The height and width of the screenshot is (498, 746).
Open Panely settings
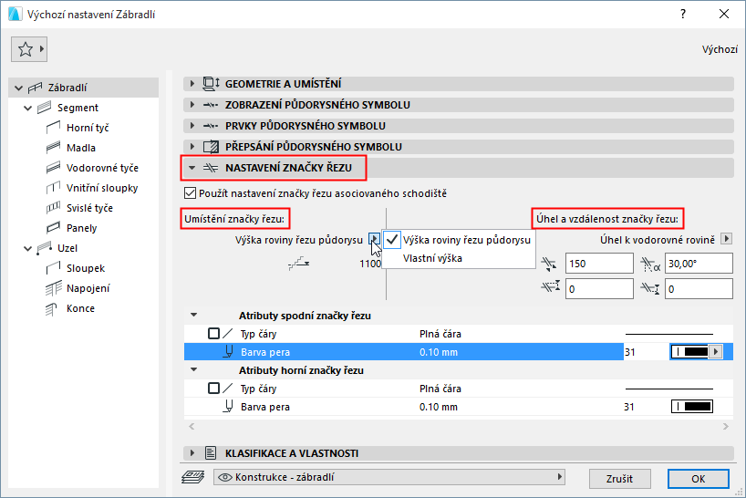pyautogui.click(x=81, y=228)
